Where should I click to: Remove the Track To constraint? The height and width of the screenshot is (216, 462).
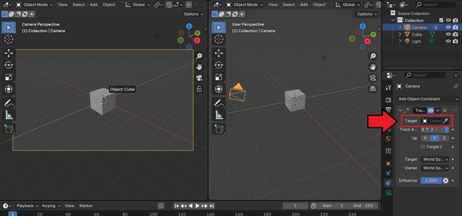click(445, 111)
